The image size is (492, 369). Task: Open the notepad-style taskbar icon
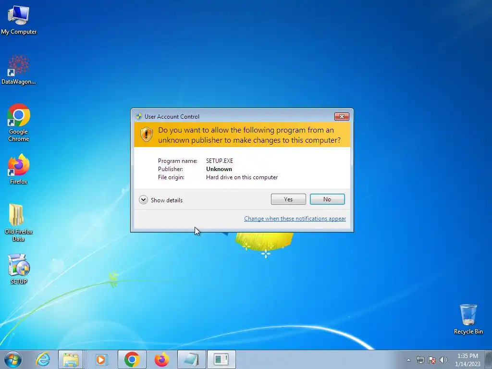[191, 359]
